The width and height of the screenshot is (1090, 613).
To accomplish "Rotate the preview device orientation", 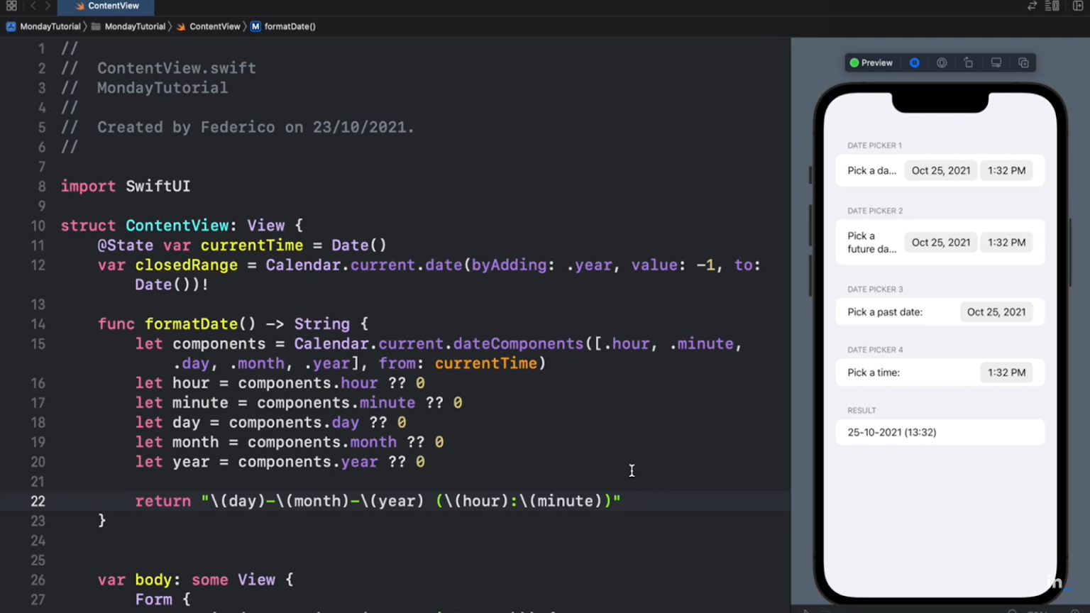I will [x=969, y=63].
